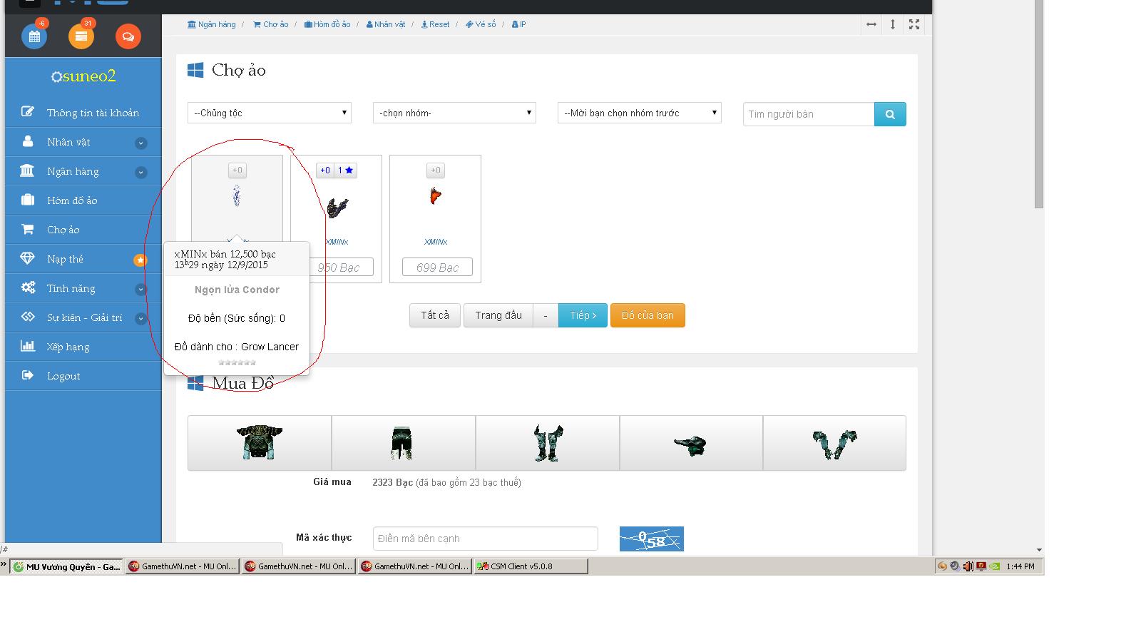Click the blue search magnifier button
This screenshot has width=1141, height=642.
click(x=890, y=114)
